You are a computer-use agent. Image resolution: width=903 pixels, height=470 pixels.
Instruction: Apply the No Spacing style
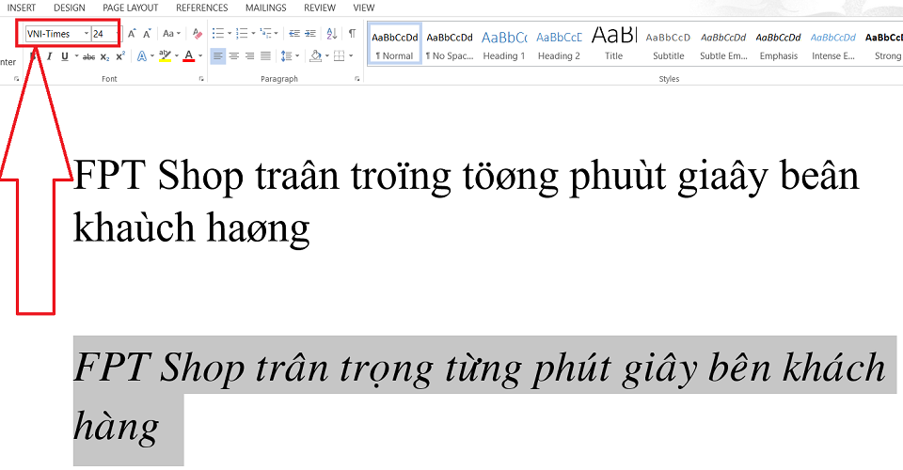[x=450, y=44]
